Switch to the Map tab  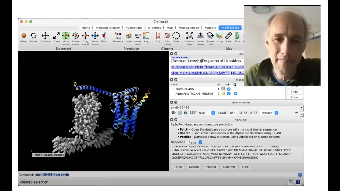point(169,28)
